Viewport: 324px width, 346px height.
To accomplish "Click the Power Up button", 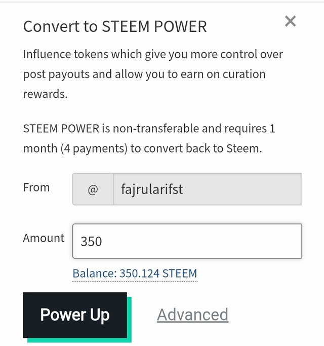I will (75, 315).
